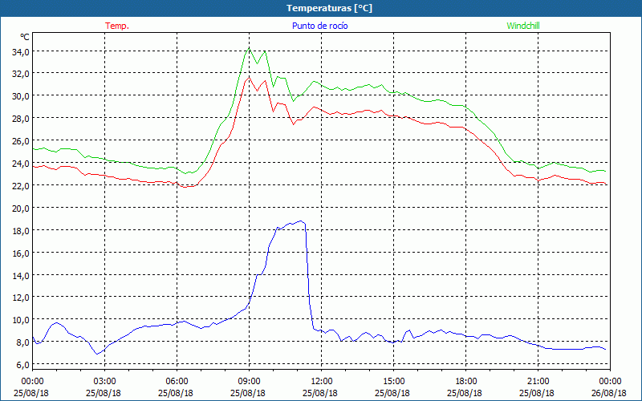Image resolution: width=642 pixels, height=401 pixels.
Task: Click the 12:00 time label
Action: (322, 381)
